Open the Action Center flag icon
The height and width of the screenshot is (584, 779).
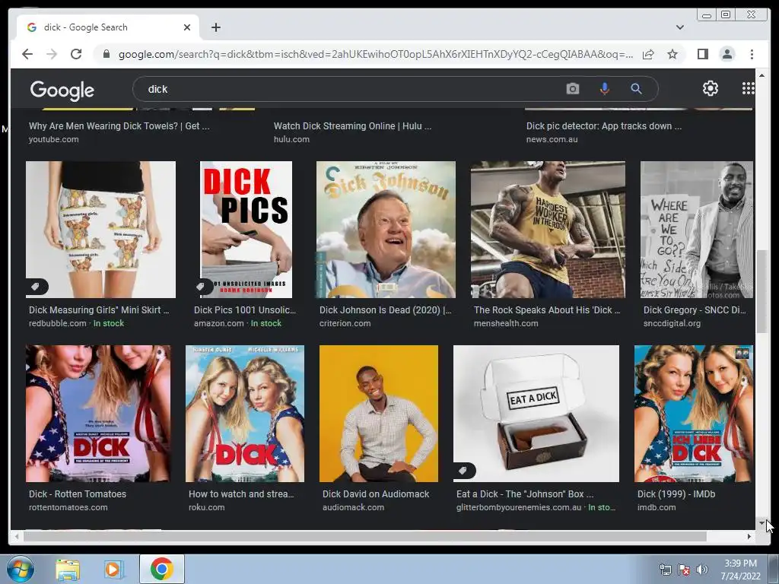tap(684, 570)
